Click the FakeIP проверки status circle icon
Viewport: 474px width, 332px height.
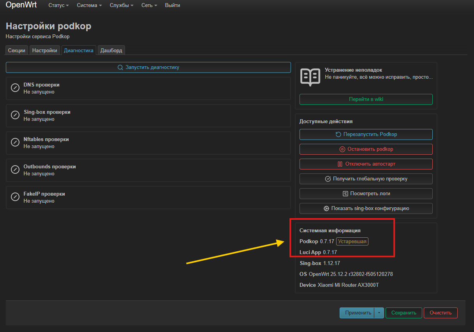tap(15, 197)
